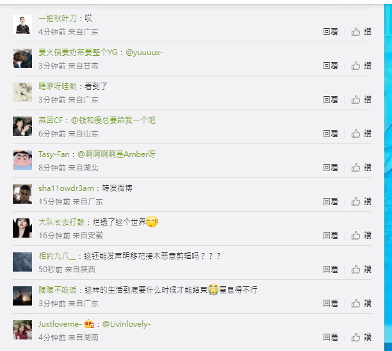The width and height of the screenshot is (392, 351).
Task: Open the @Livinlovely- mention link
Action: 126,324
